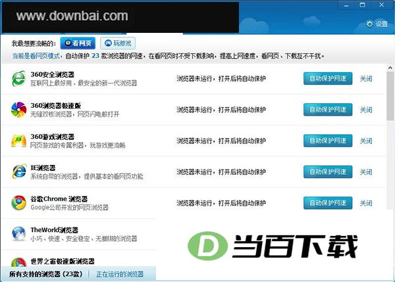Click 自动保护网速 for 谷歌Chrome浏览器

328,203
